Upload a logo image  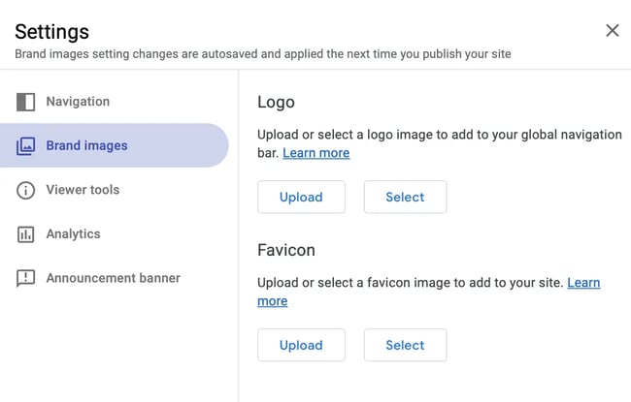coord(301,197)
